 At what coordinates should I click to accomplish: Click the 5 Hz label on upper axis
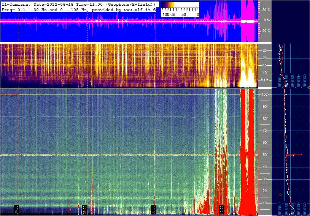(x=264, y=80)
